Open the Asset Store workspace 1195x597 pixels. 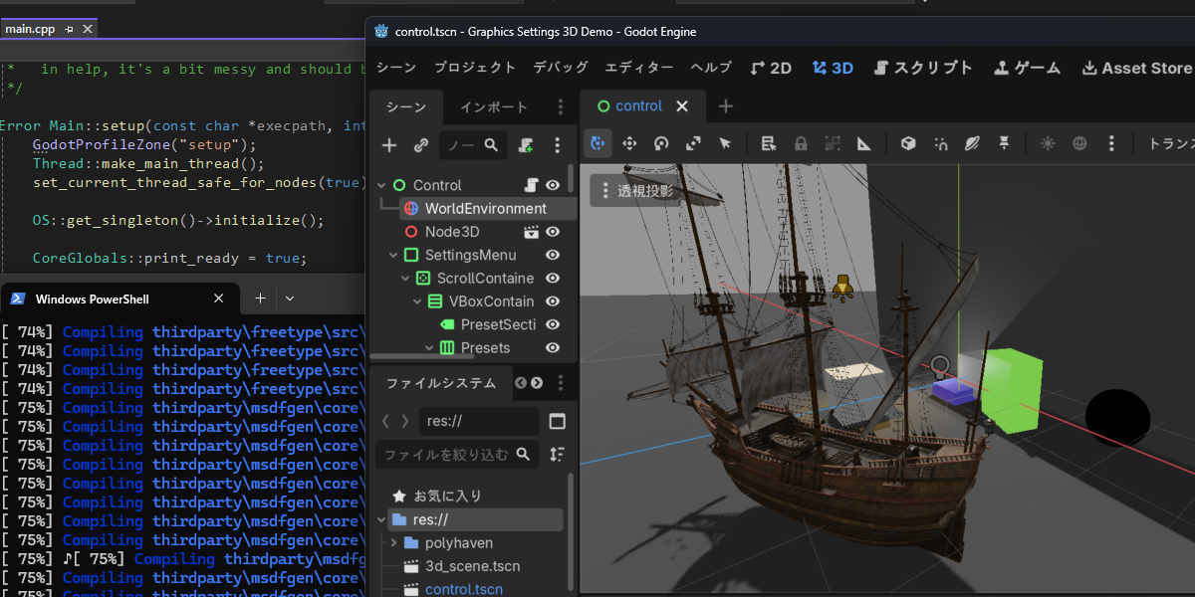pyautogui.click(x=1136, y=68)
